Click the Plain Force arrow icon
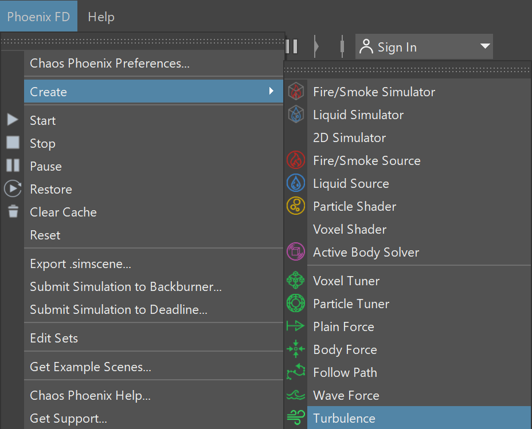Image resolution: width=532 pixels, height=429 pixels. tap(295, 326)
